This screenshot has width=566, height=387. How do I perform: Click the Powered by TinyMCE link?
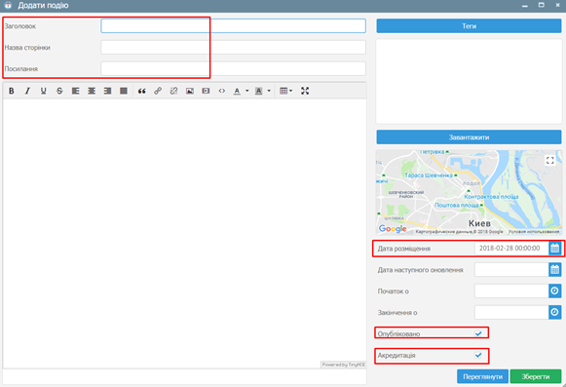coord(343,365)
